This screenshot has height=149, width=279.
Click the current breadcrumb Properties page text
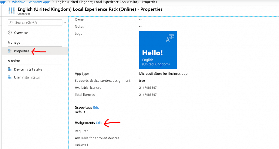point(107,2)
